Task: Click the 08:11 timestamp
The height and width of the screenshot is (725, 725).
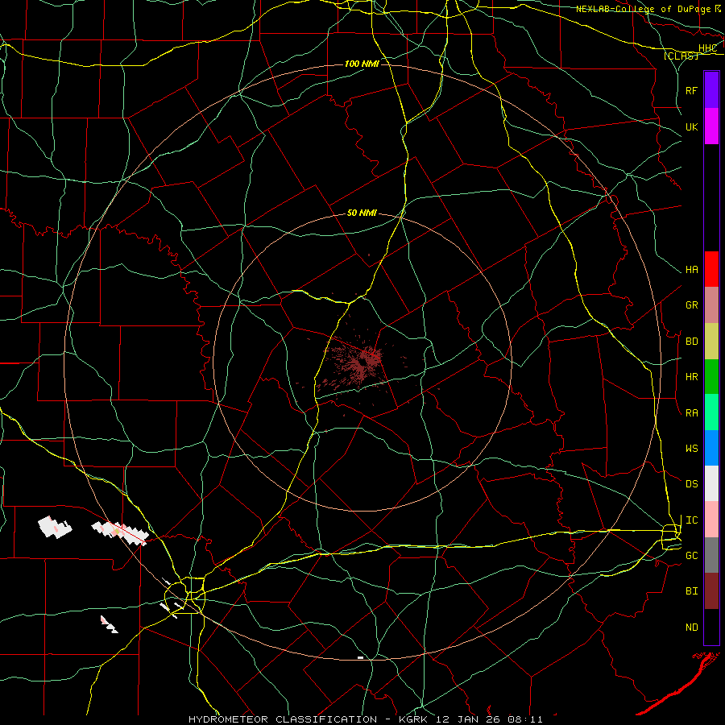Action: [524, 719]
